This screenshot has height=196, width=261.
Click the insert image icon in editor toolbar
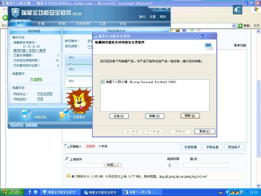coord(178,30)
